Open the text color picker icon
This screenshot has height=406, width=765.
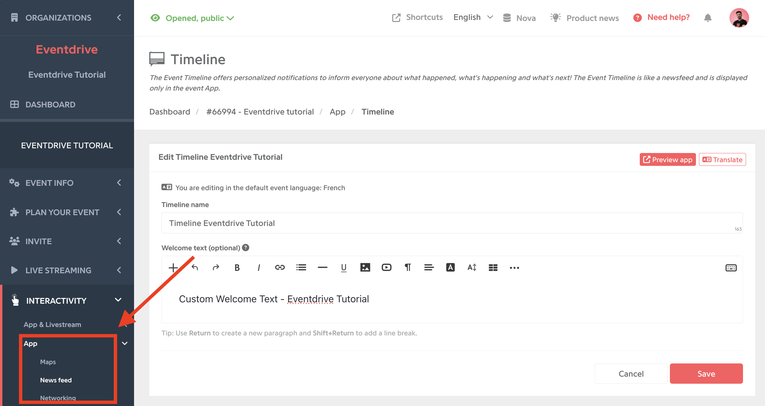[450, 268]
